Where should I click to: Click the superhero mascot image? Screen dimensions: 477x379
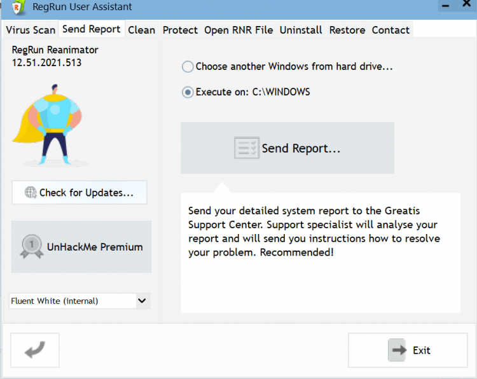(x=49, y=125)
